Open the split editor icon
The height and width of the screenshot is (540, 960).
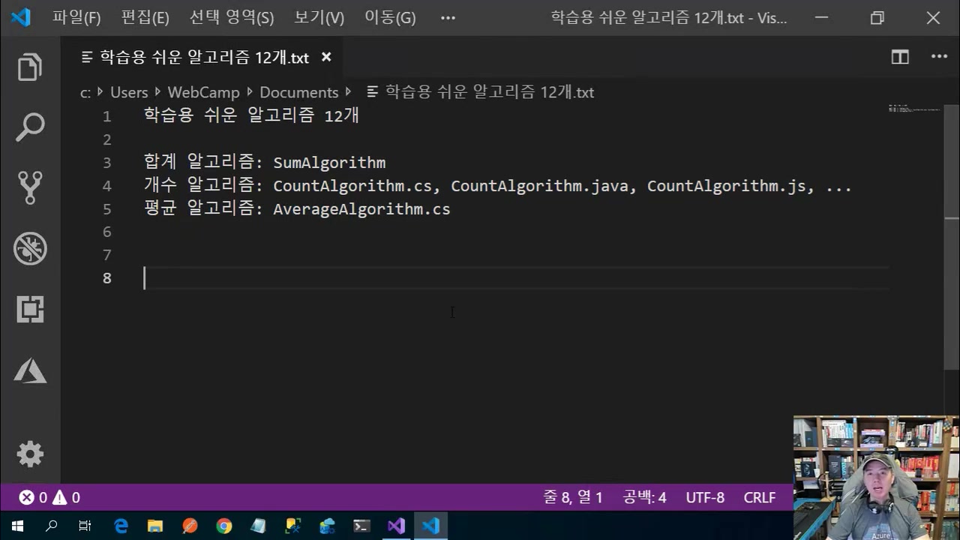click(x=899, y=57)
